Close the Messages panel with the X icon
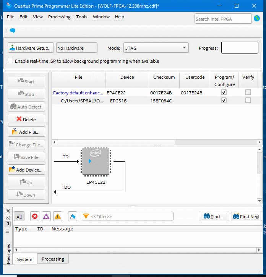This screenshot has width=266, height=277. pos(7,211)
